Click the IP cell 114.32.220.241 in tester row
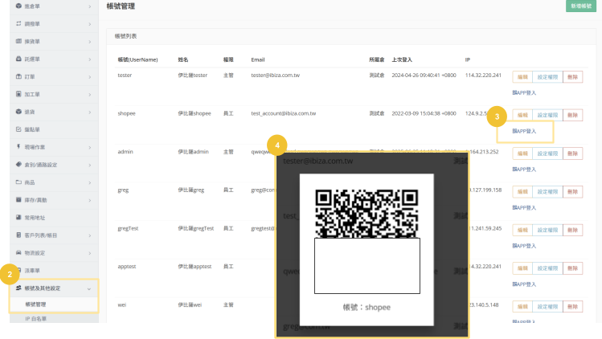Screen dimensions: 602x339 tap(483, 76)
